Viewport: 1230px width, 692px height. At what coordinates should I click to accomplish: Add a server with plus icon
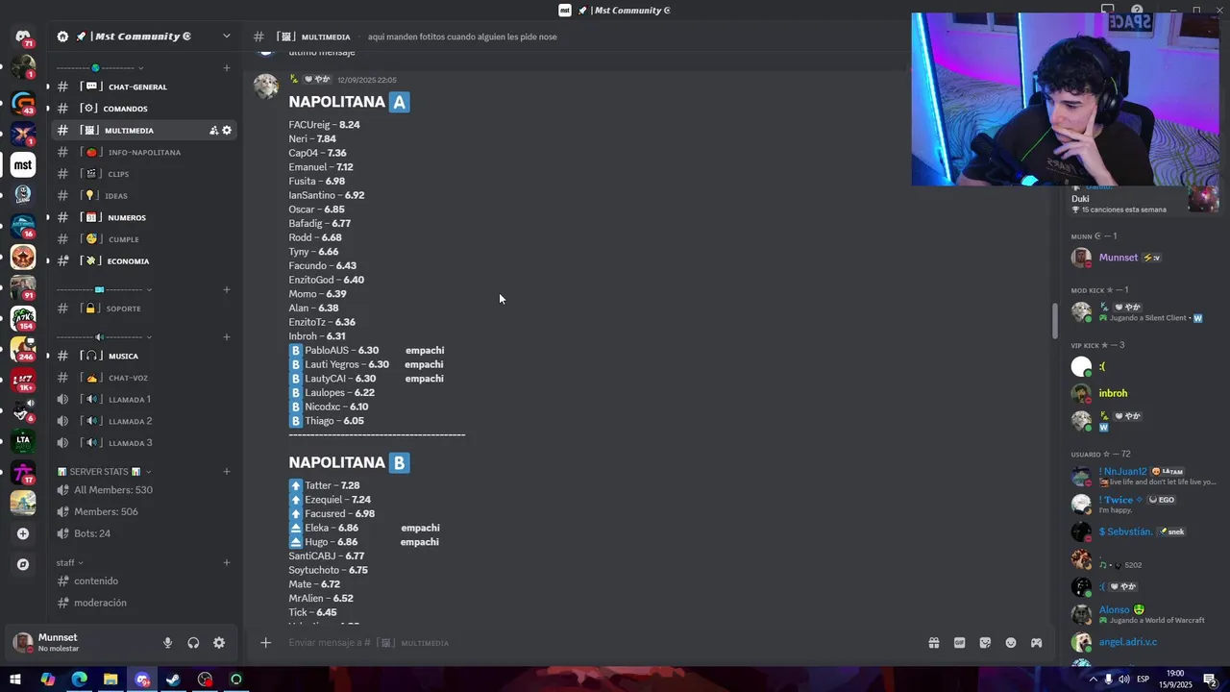tap(23, 533)
